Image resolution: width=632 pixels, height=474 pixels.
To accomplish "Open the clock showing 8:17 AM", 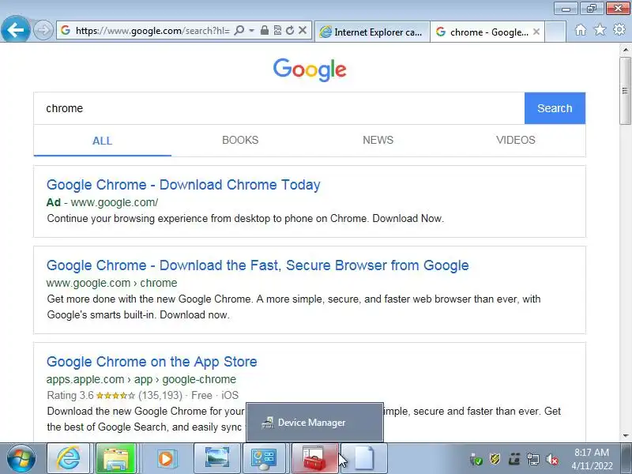I will (x=592, y=459).
